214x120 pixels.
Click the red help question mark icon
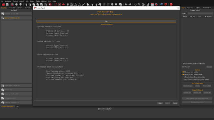click(171, 4)
